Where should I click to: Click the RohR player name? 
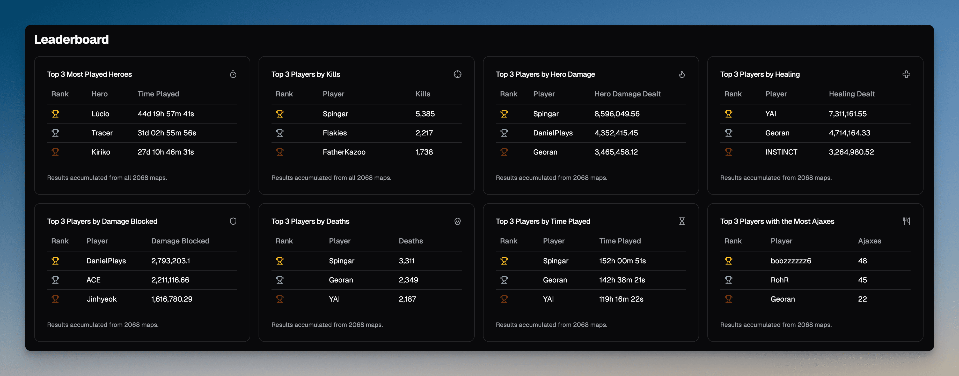780,280
